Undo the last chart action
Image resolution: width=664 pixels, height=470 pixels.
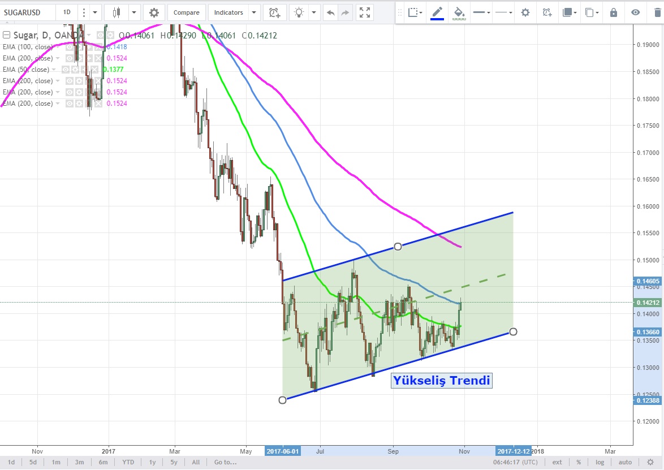330,12
